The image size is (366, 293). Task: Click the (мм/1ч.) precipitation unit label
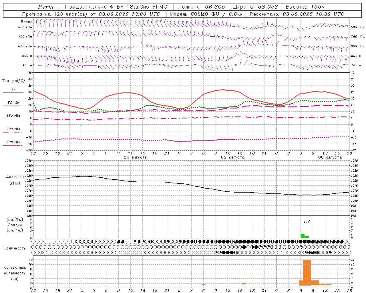(x=15, y=230)
